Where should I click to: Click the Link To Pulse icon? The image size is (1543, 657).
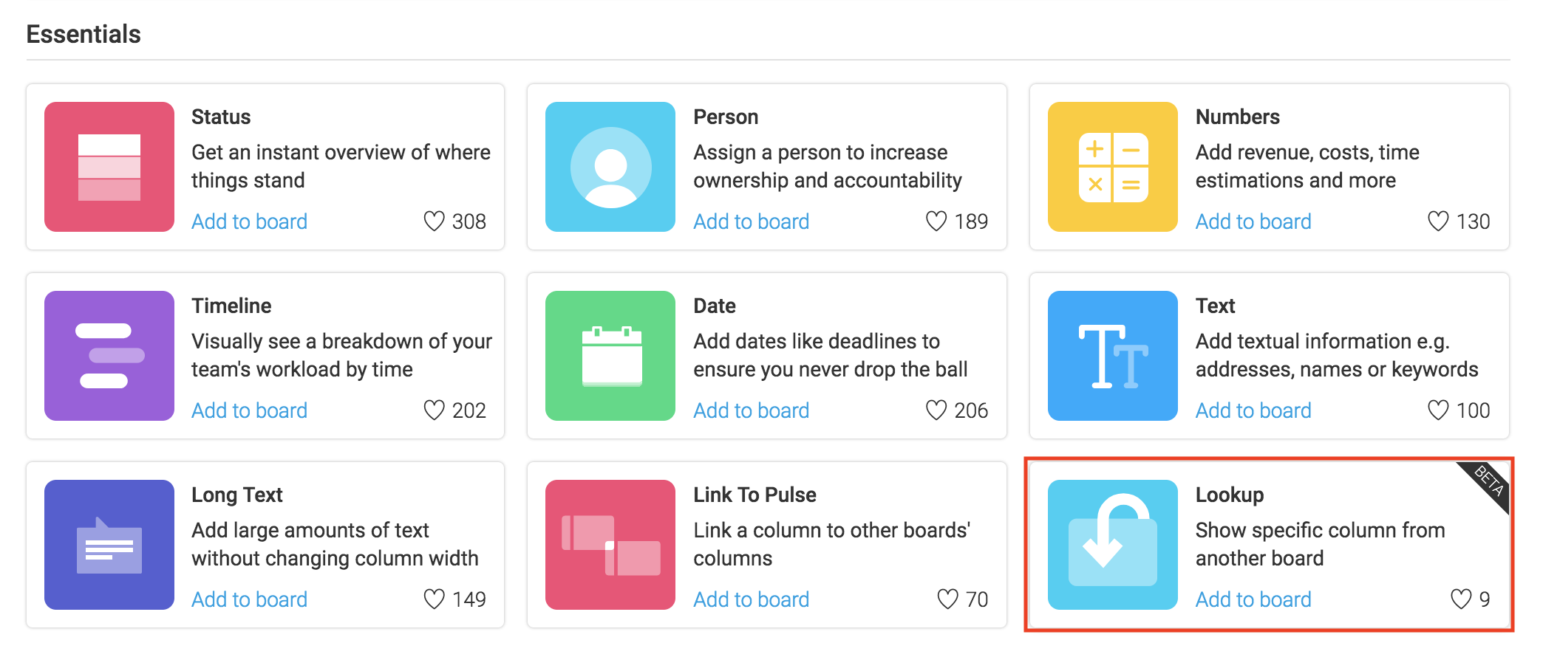point(610,545)
